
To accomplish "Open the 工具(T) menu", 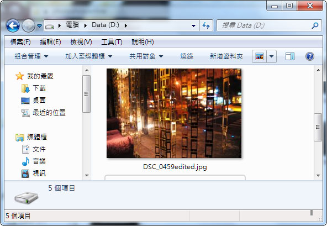I will click(112, 42).
